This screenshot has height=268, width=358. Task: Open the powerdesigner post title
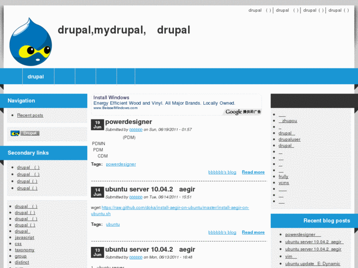coord(129,122)
